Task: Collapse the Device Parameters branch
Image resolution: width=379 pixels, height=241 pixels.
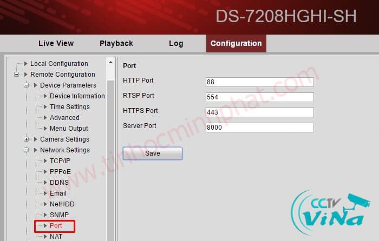Action: 27,85
